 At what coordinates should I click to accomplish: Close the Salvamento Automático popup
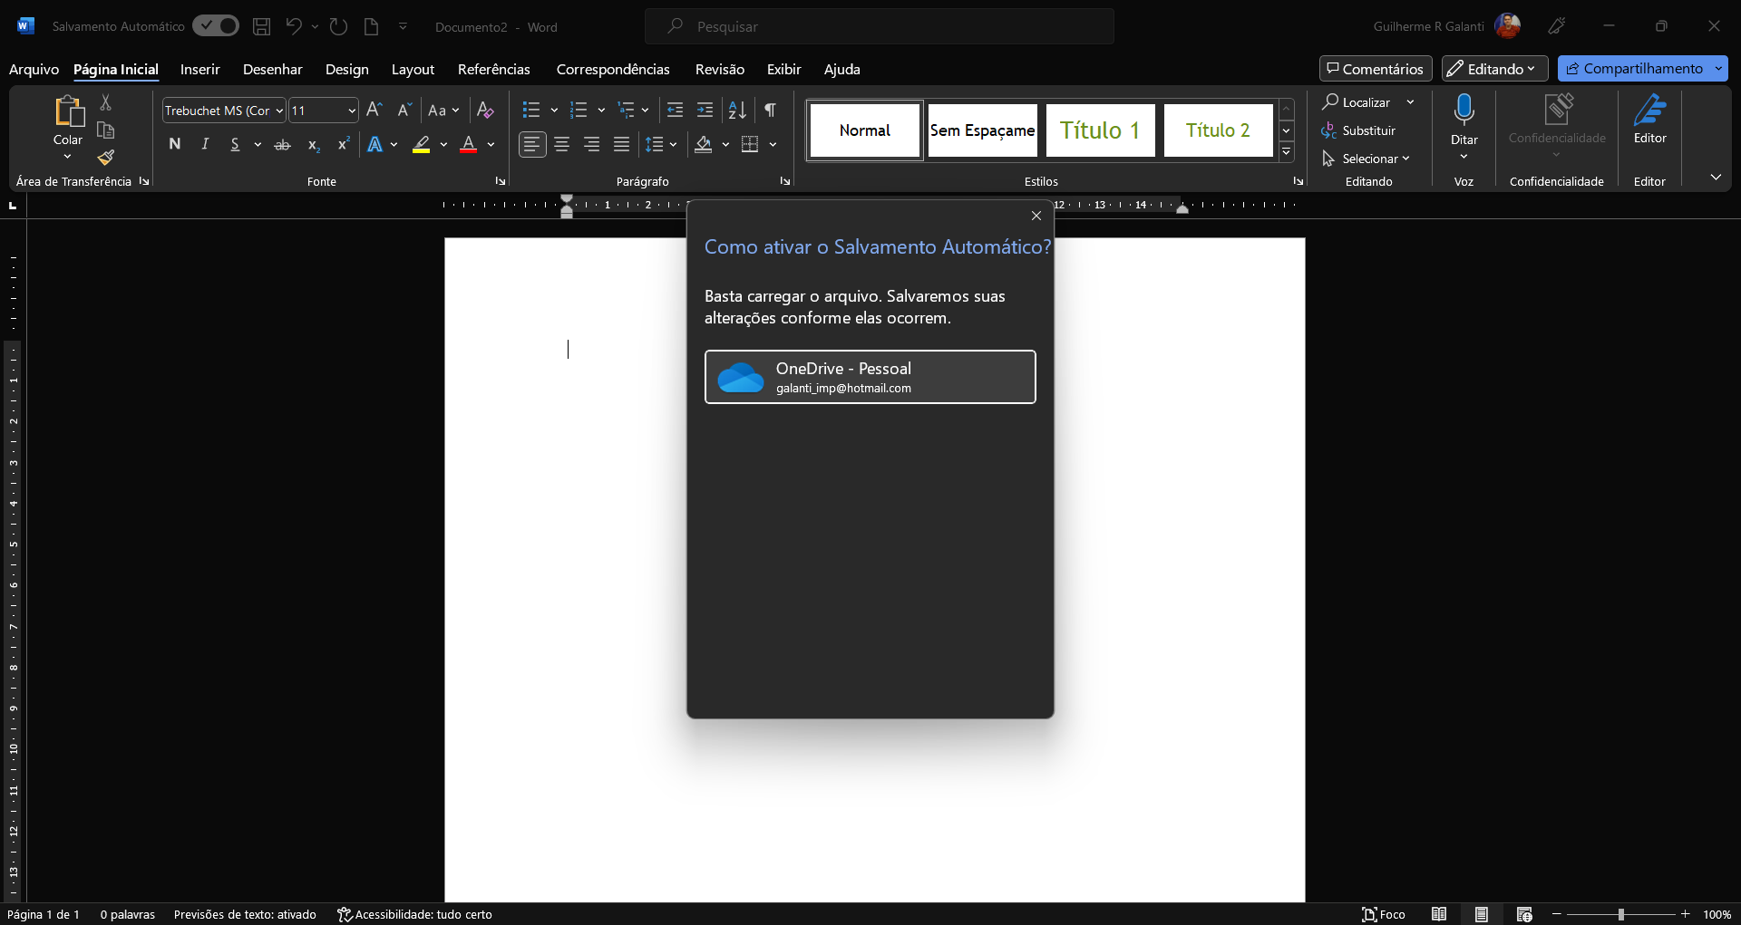point(1036,216)
